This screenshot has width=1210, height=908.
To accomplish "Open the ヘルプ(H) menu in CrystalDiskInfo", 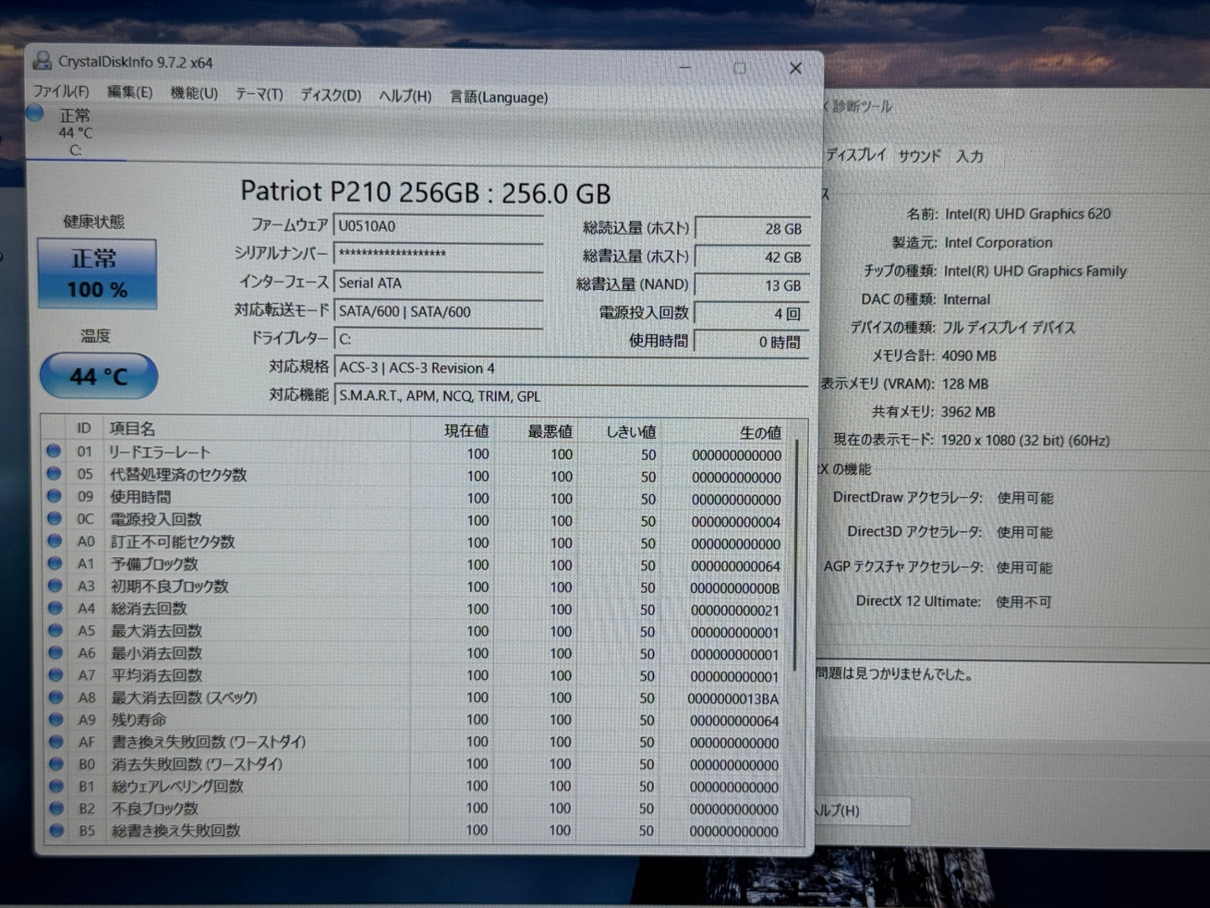I will pos(405,95).
